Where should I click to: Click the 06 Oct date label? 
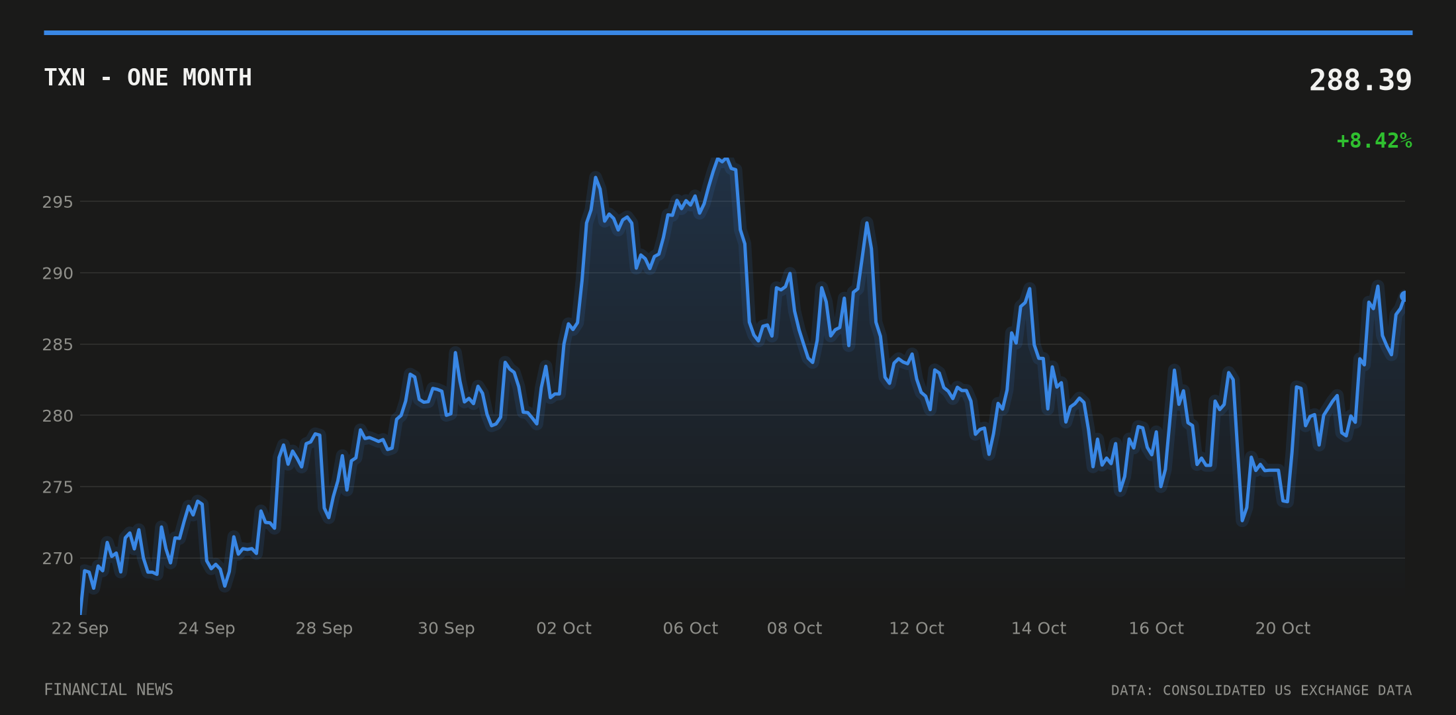click(x=690, y=628)
